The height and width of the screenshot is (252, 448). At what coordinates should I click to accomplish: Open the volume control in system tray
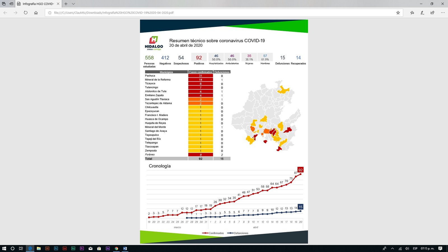point(407,248)
